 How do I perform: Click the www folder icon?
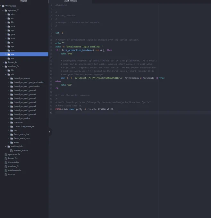[x=12, y=142]
